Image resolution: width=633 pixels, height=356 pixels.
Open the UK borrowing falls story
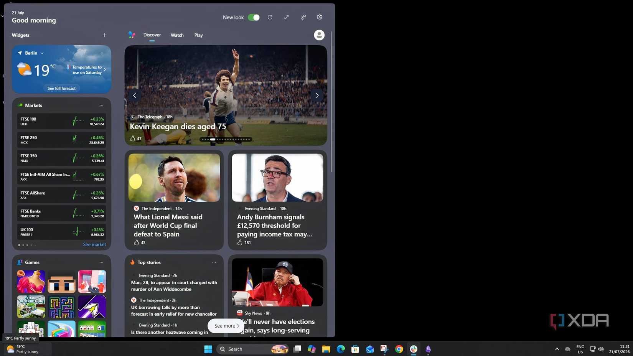[174, 311]
